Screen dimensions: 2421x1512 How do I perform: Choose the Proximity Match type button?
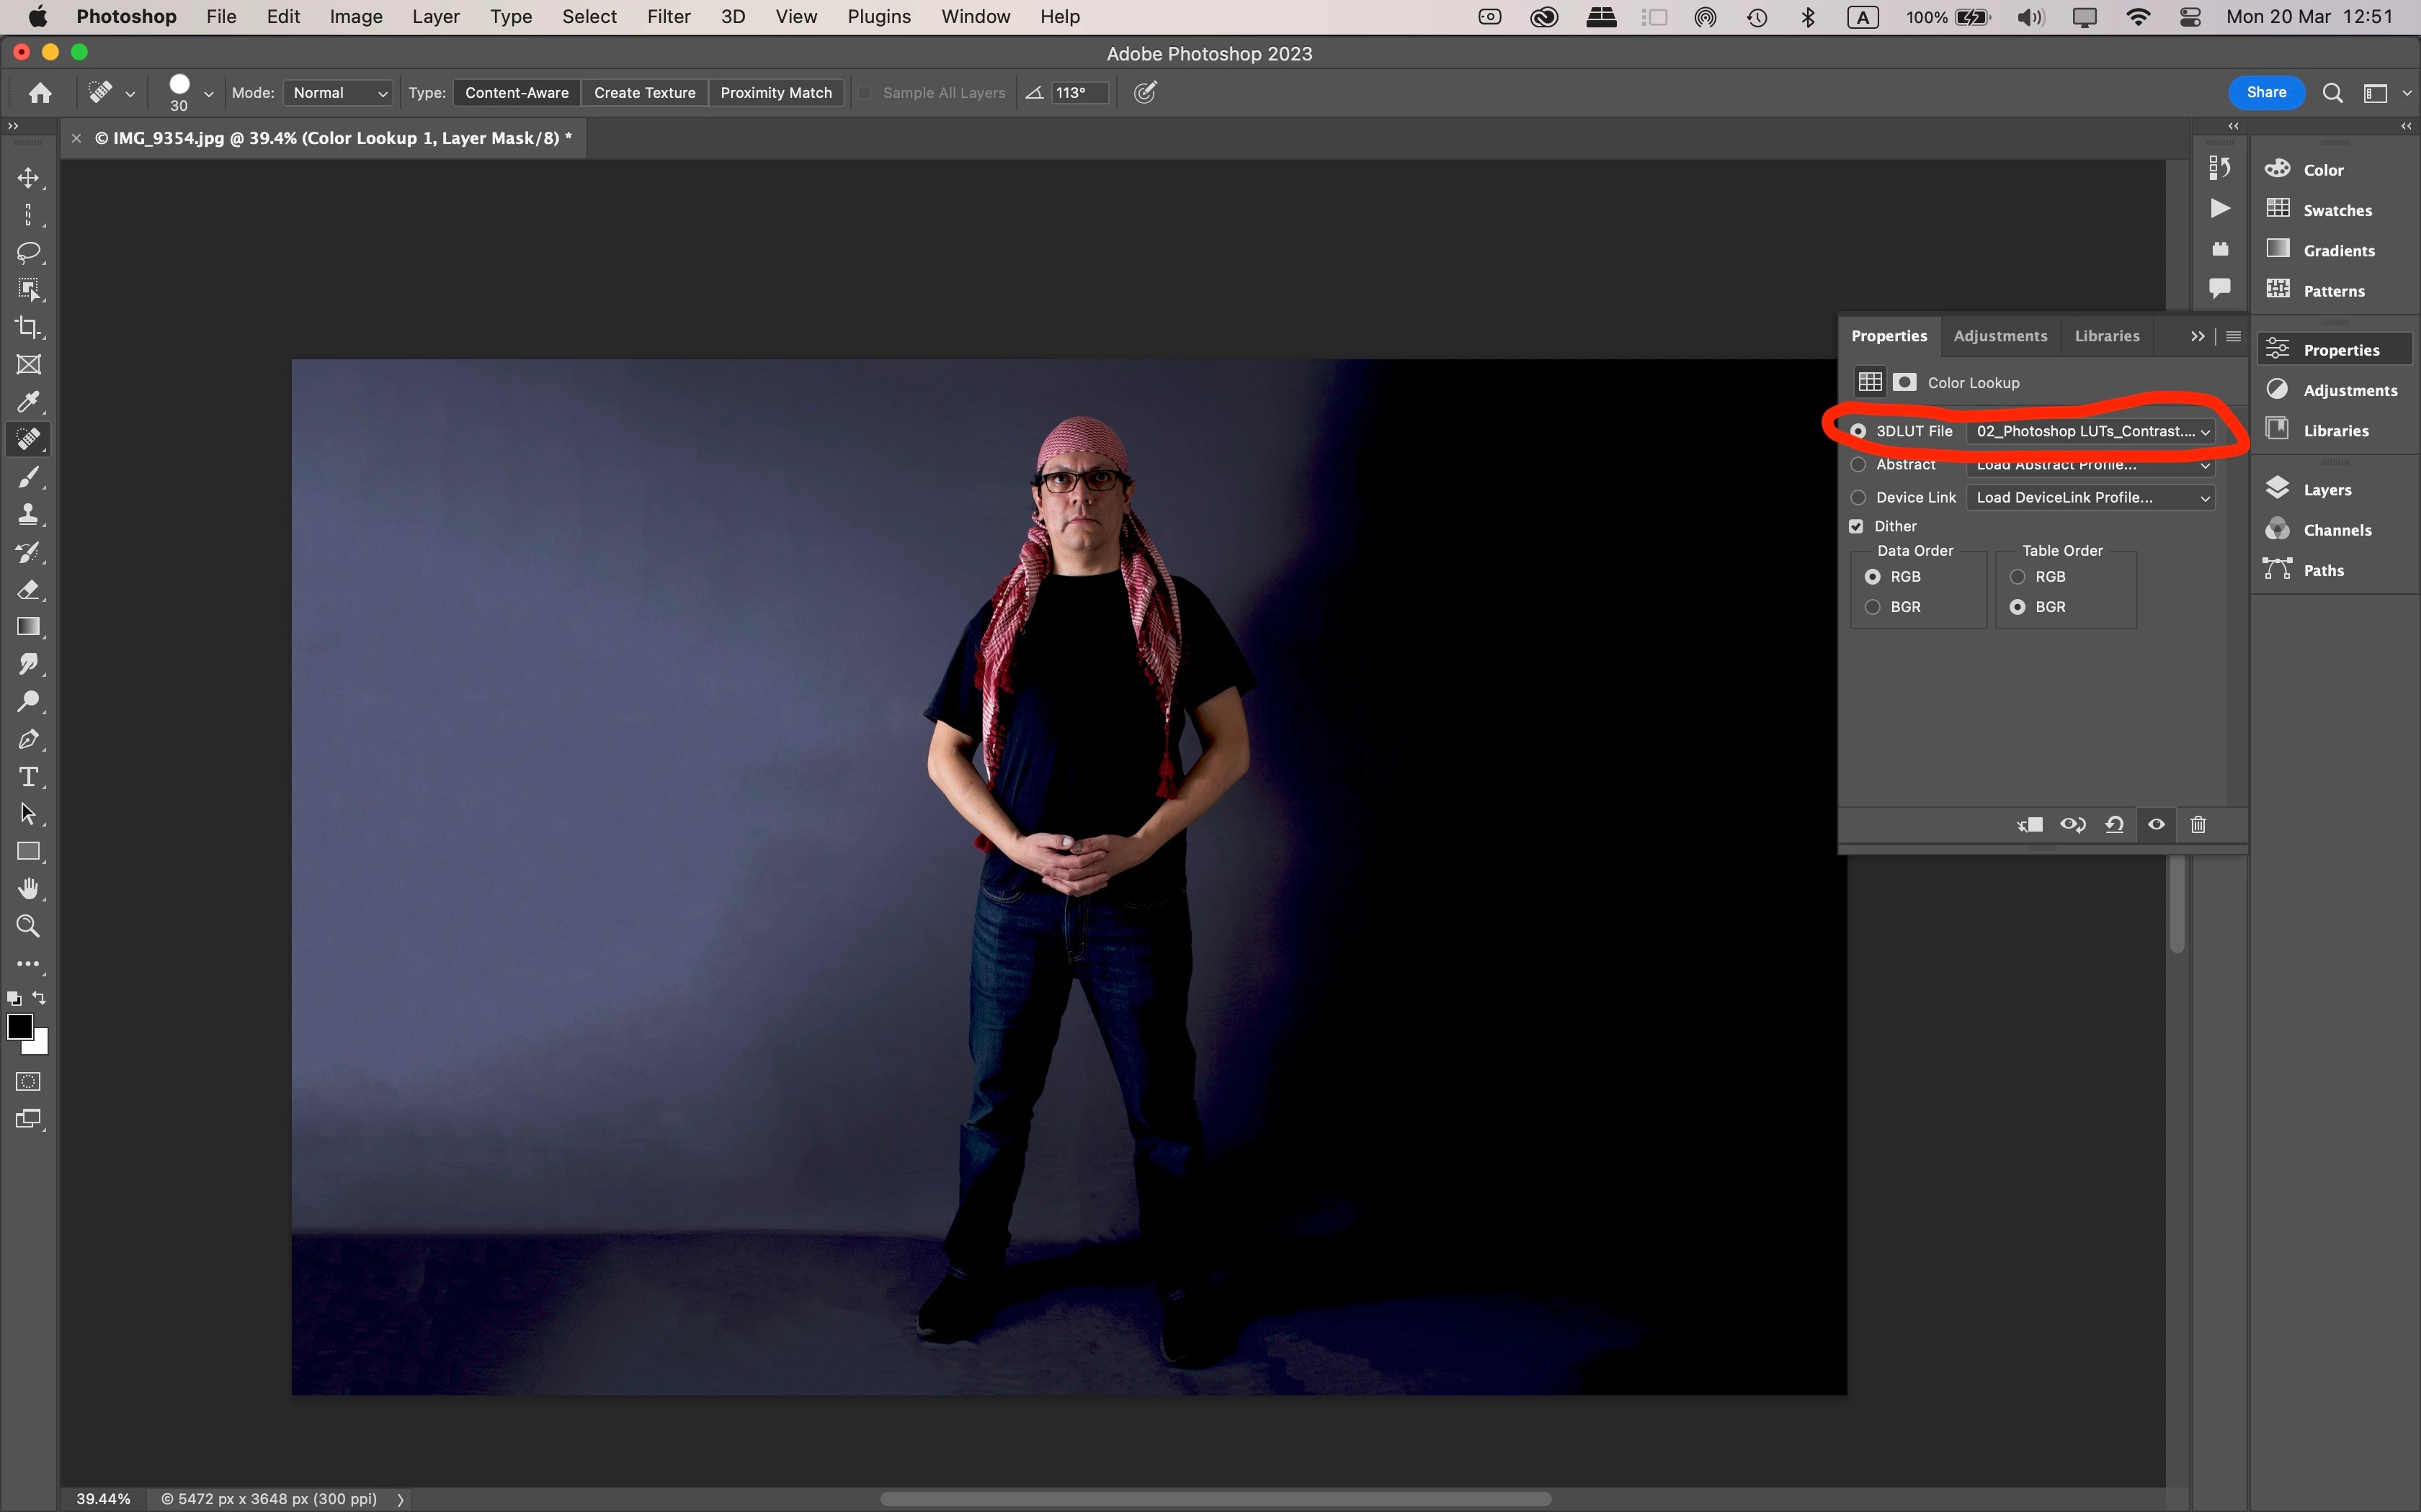click(x=775, y=93)
